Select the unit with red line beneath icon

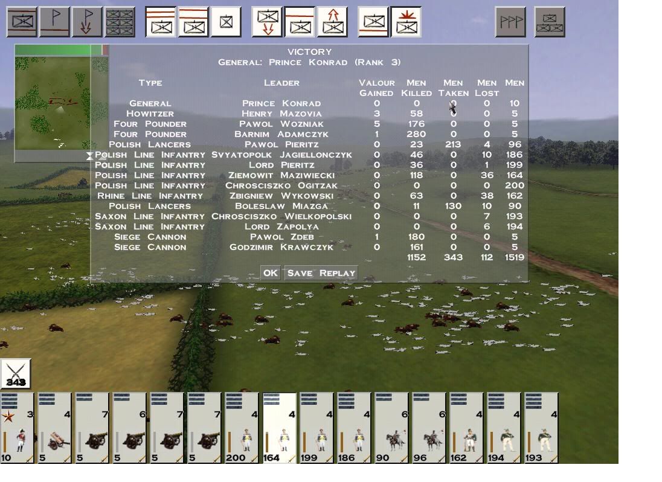pos(373,22)
